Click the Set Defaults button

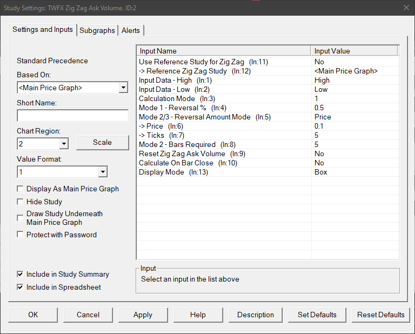click(317, 315)
